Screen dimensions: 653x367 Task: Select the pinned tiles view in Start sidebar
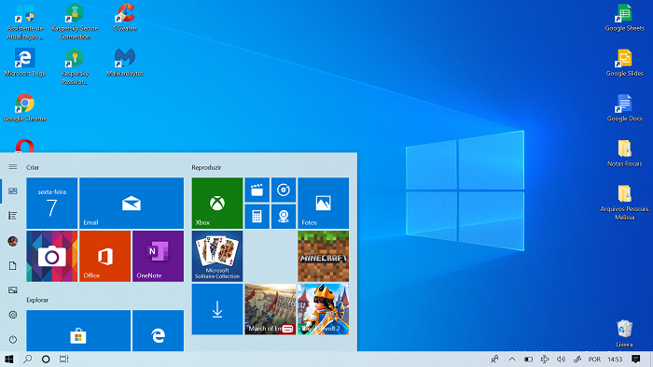click(x=13, y=191)
